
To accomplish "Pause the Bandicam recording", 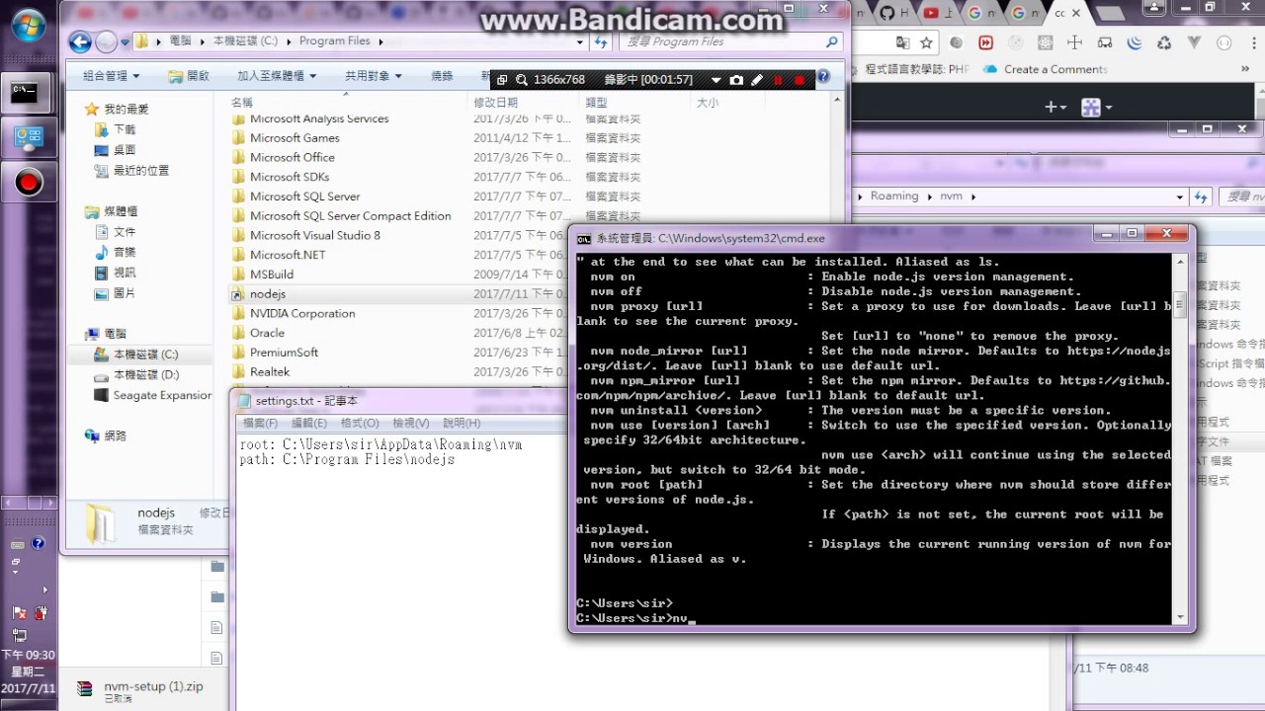I will [778, 79].
